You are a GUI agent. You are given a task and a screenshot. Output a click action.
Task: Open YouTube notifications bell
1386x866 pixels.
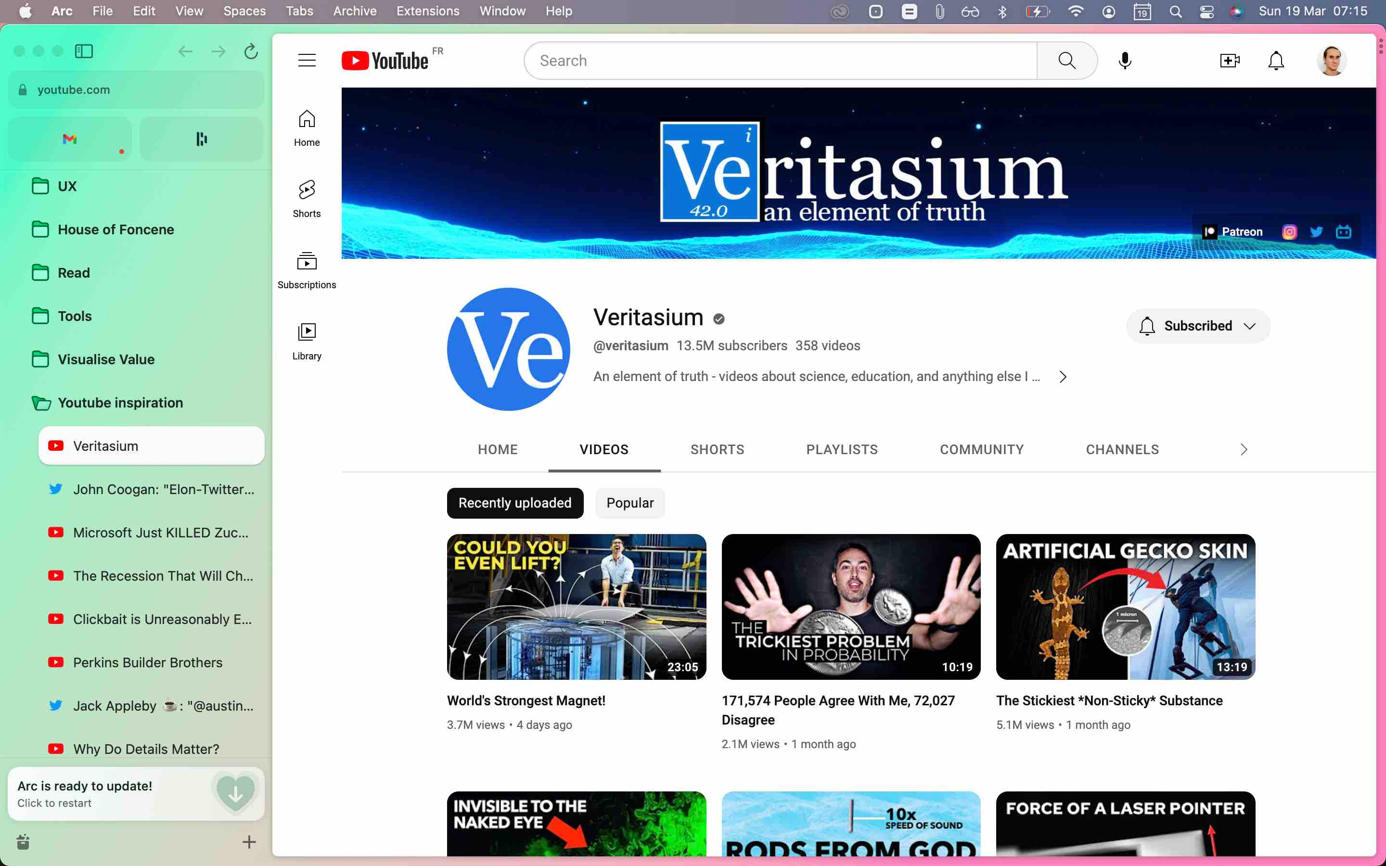coord(1276,60)
